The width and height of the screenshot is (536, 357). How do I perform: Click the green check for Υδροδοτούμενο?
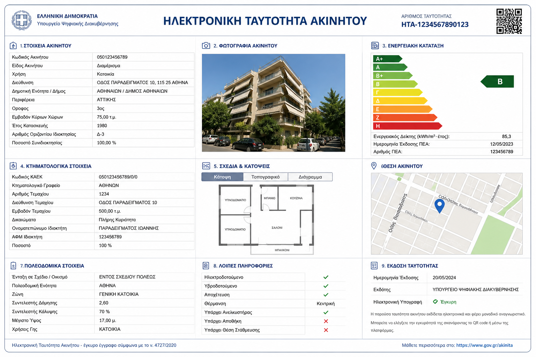[x=326, y=286]
